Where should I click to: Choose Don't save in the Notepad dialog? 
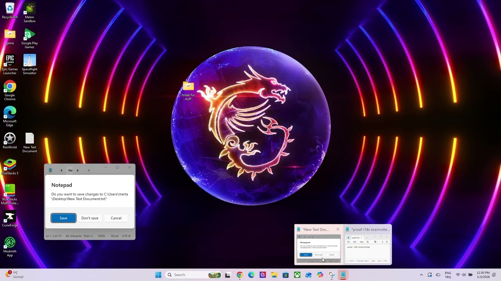[x=90, y=218]
